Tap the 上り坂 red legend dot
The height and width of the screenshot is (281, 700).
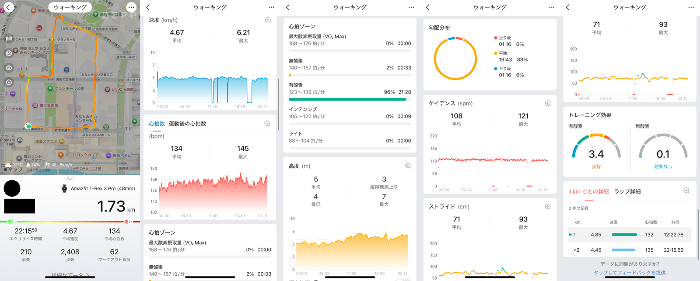[x=495, y=38]
